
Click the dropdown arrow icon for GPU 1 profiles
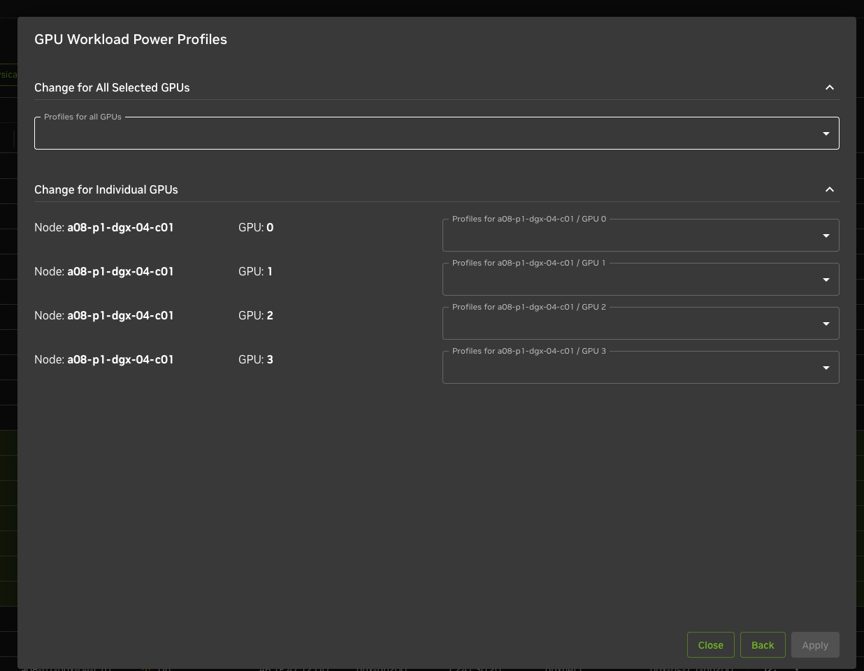pos(826,280)
